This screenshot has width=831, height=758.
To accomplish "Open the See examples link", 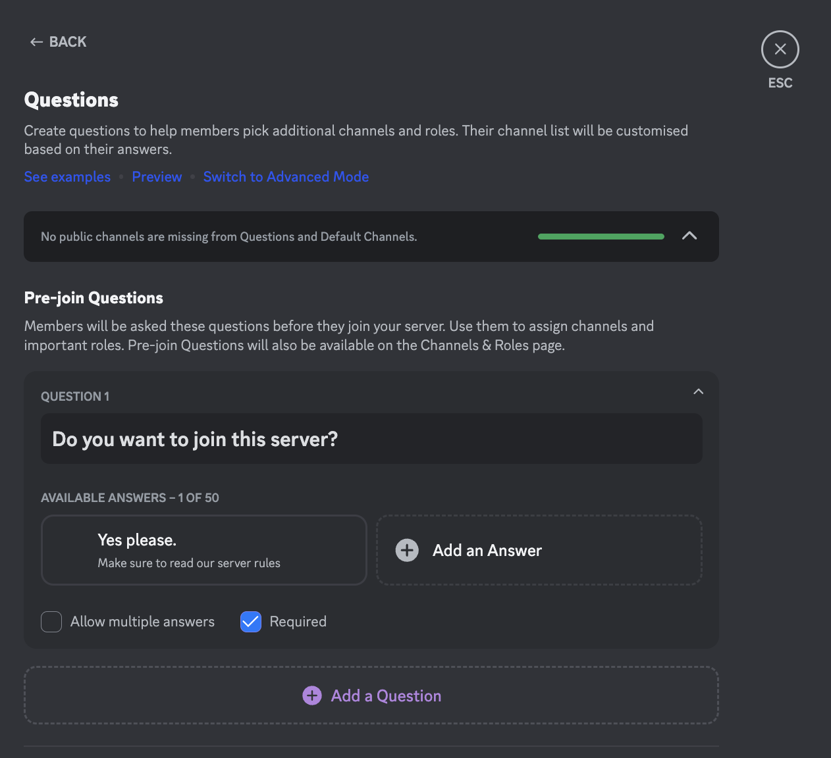I will pyautogui.click(x=67, y=177).
